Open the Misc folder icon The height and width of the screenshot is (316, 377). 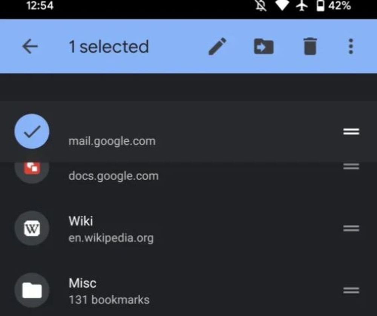(32, 290)
